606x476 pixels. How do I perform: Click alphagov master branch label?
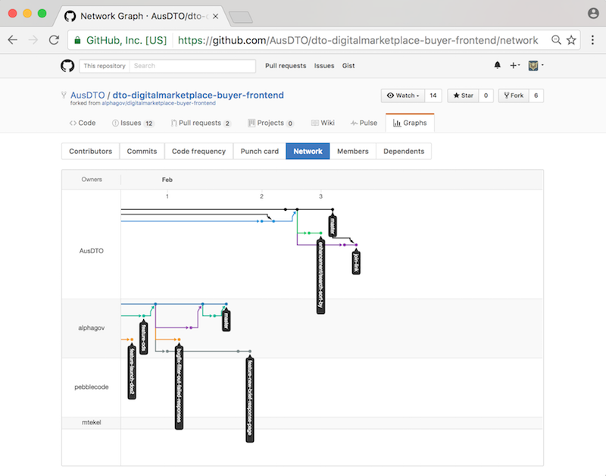[x=226, y=321]
